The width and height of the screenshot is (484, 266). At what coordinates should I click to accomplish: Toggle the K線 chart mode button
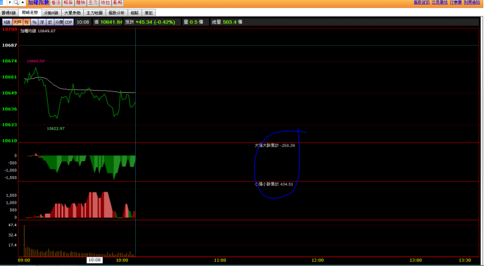click(7, 22)
